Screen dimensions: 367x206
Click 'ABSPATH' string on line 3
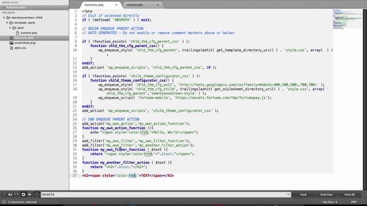pos(122,20)
